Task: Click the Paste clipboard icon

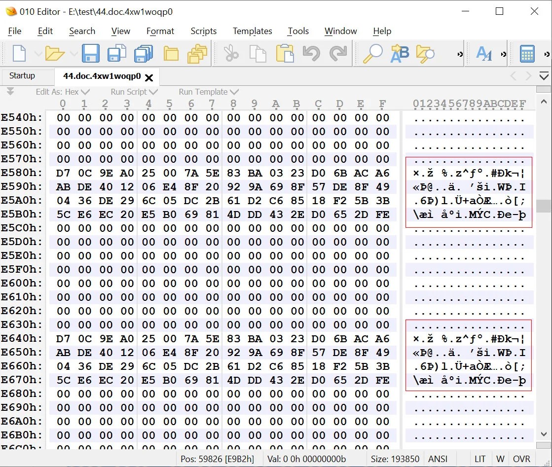Action: point(285,53)
